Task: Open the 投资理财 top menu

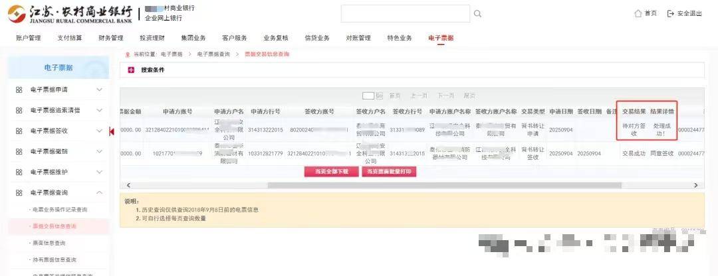Action: [x=152, y=38]
